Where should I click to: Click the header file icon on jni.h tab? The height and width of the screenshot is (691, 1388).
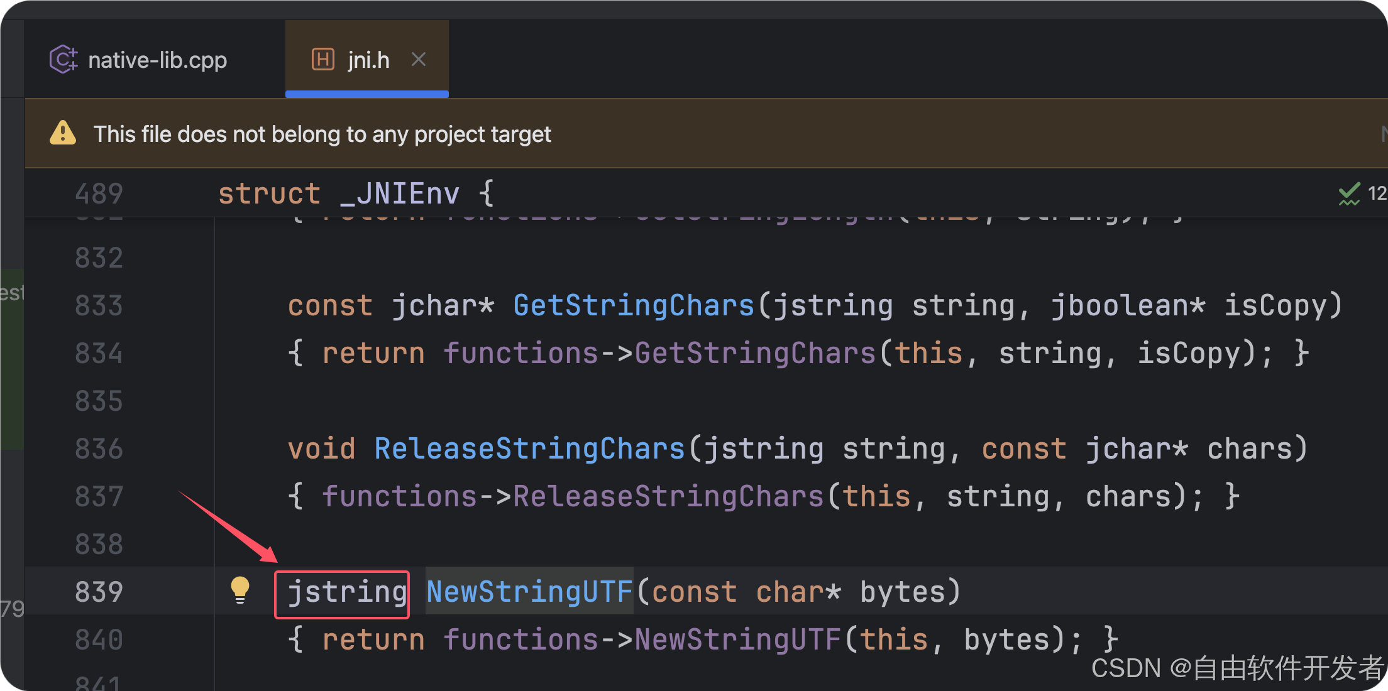click(x=322, y=60)
